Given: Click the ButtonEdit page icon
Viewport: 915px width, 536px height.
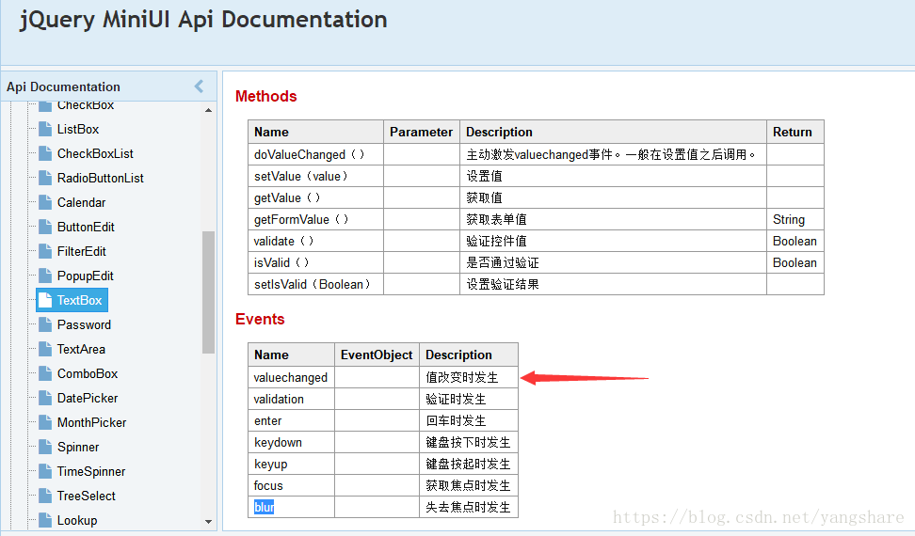Looking at the screenshot, I should [x=45, y=227].
